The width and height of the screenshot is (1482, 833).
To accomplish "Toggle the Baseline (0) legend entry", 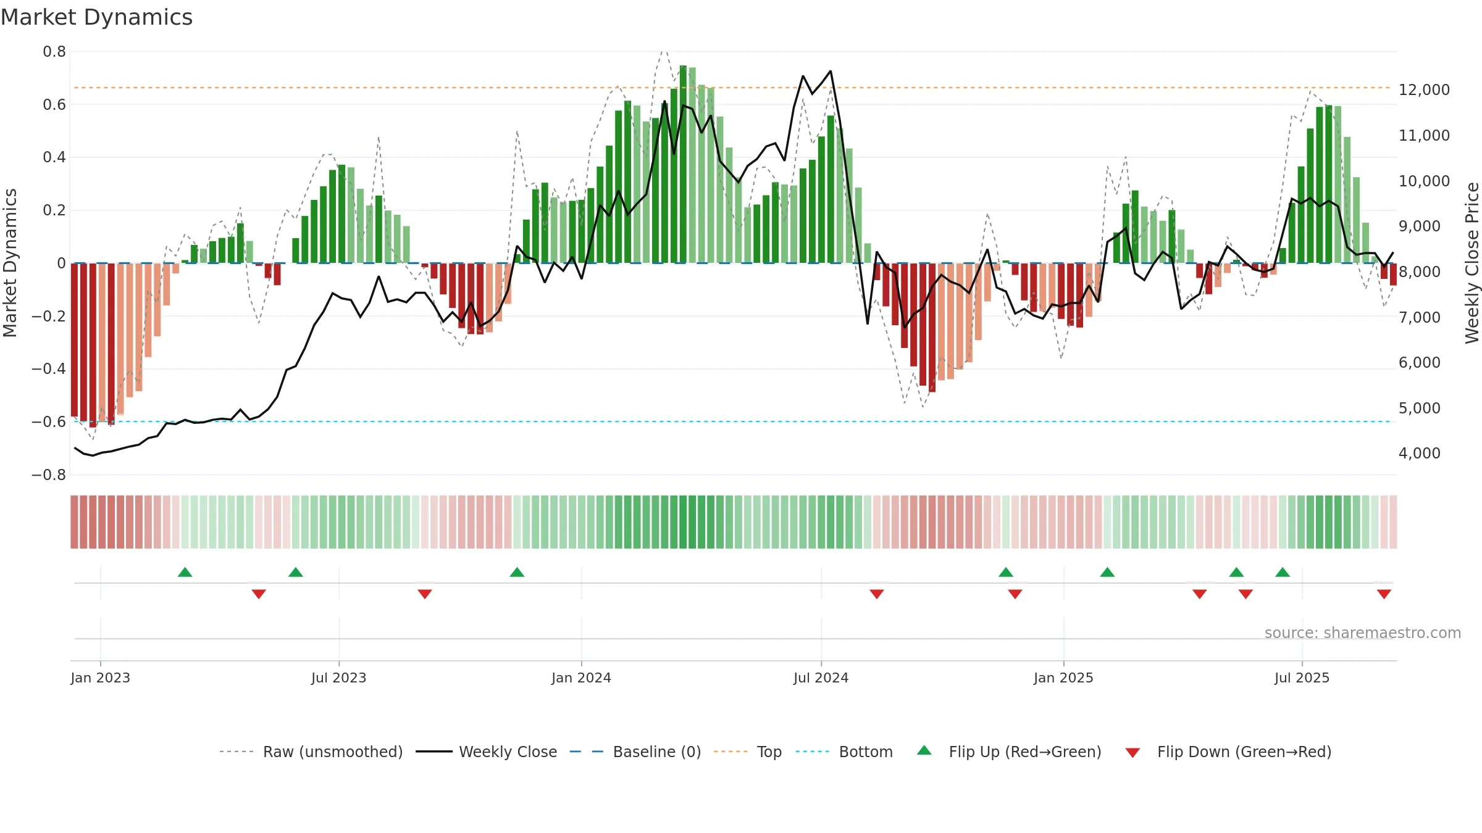I will [x=635, y=752].
